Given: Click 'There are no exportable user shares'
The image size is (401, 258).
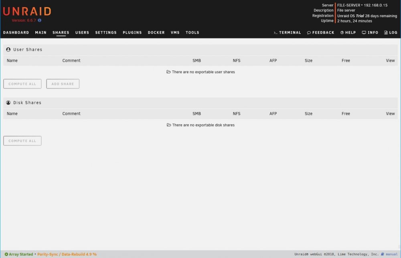Looking at the screenshot, I should [x=203, y=72].
